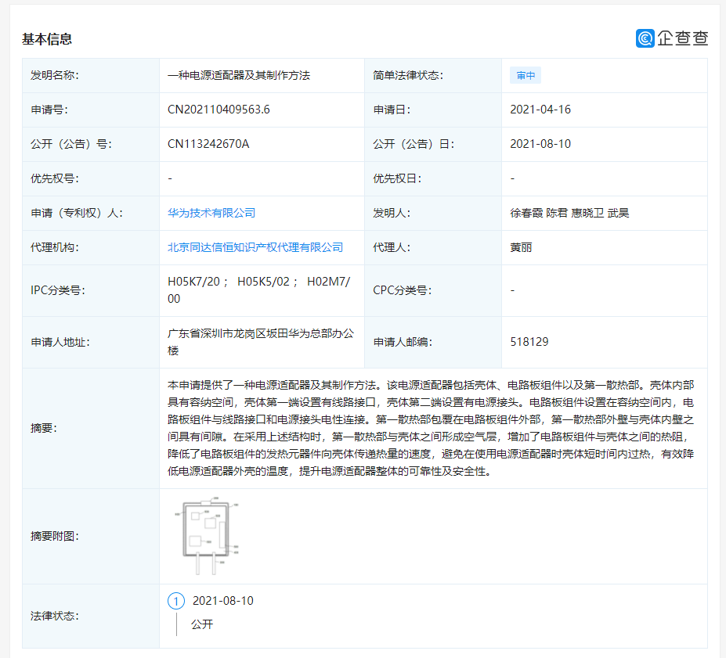Open the 北京同达信恒知识产权代理有限公司 agency link
This screenshot has height=658, width=726.
pos(255,247)
